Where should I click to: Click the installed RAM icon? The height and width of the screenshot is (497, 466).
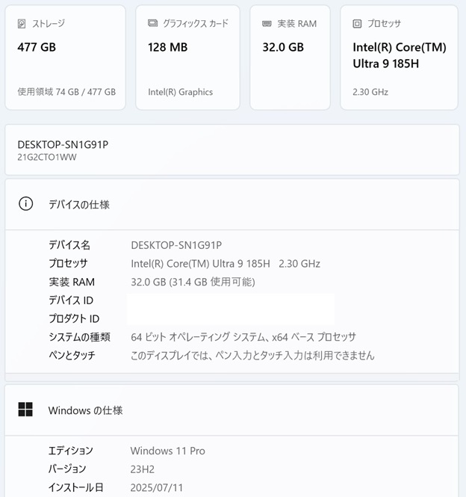pyautogui.click(x=267, y=24)
